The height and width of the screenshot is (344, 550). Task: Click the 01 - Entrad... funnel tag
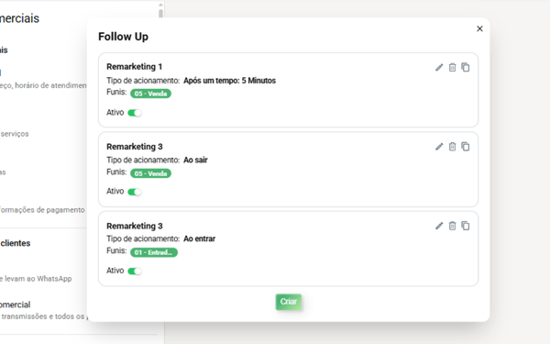pos(154,252)
